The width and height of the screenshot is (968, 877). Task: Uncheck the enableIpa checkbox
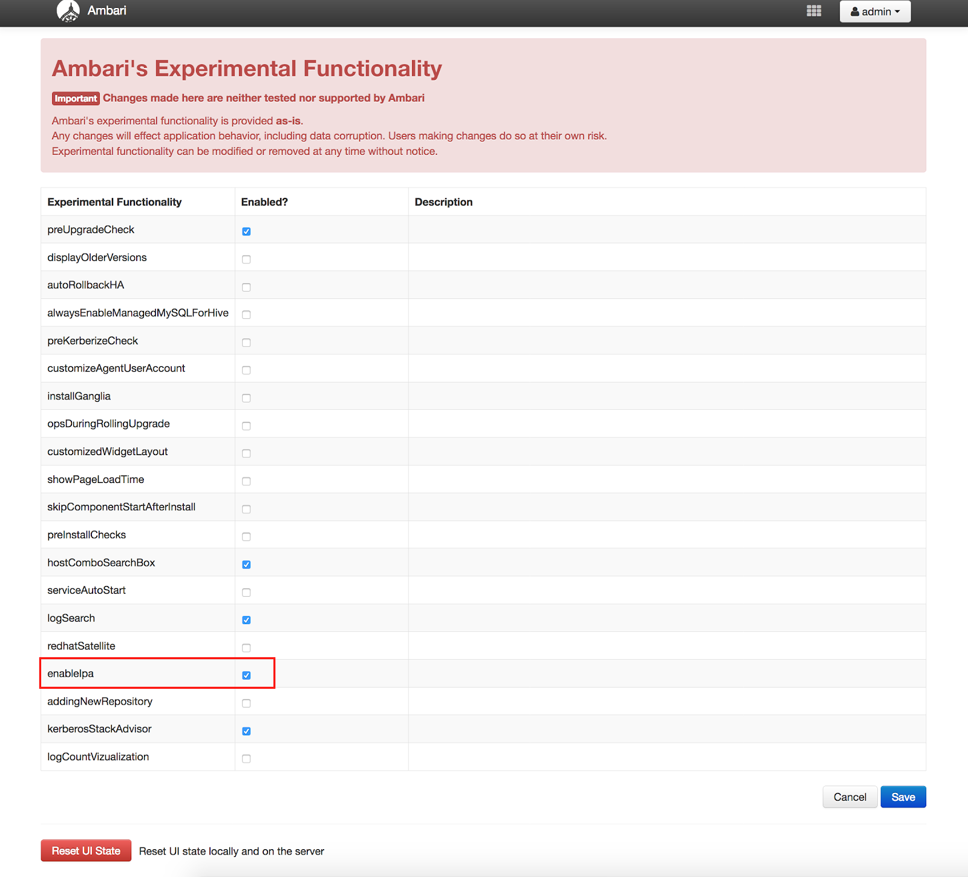point(246,675)
